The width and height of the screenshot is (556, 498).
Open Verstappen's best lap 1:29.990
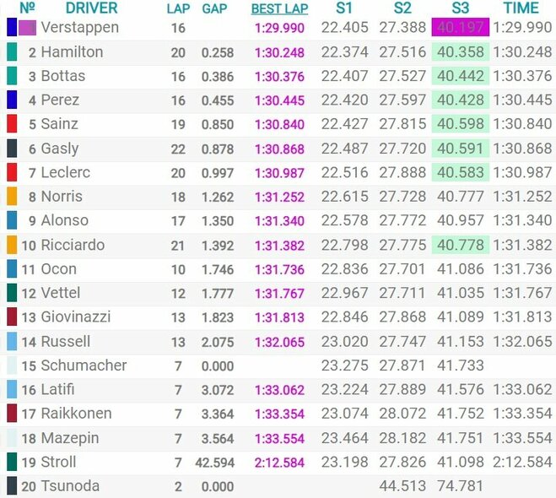click(x=278, y=28)
